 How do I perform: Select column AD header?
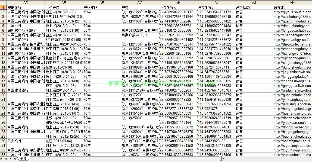[x=26, y=3]
